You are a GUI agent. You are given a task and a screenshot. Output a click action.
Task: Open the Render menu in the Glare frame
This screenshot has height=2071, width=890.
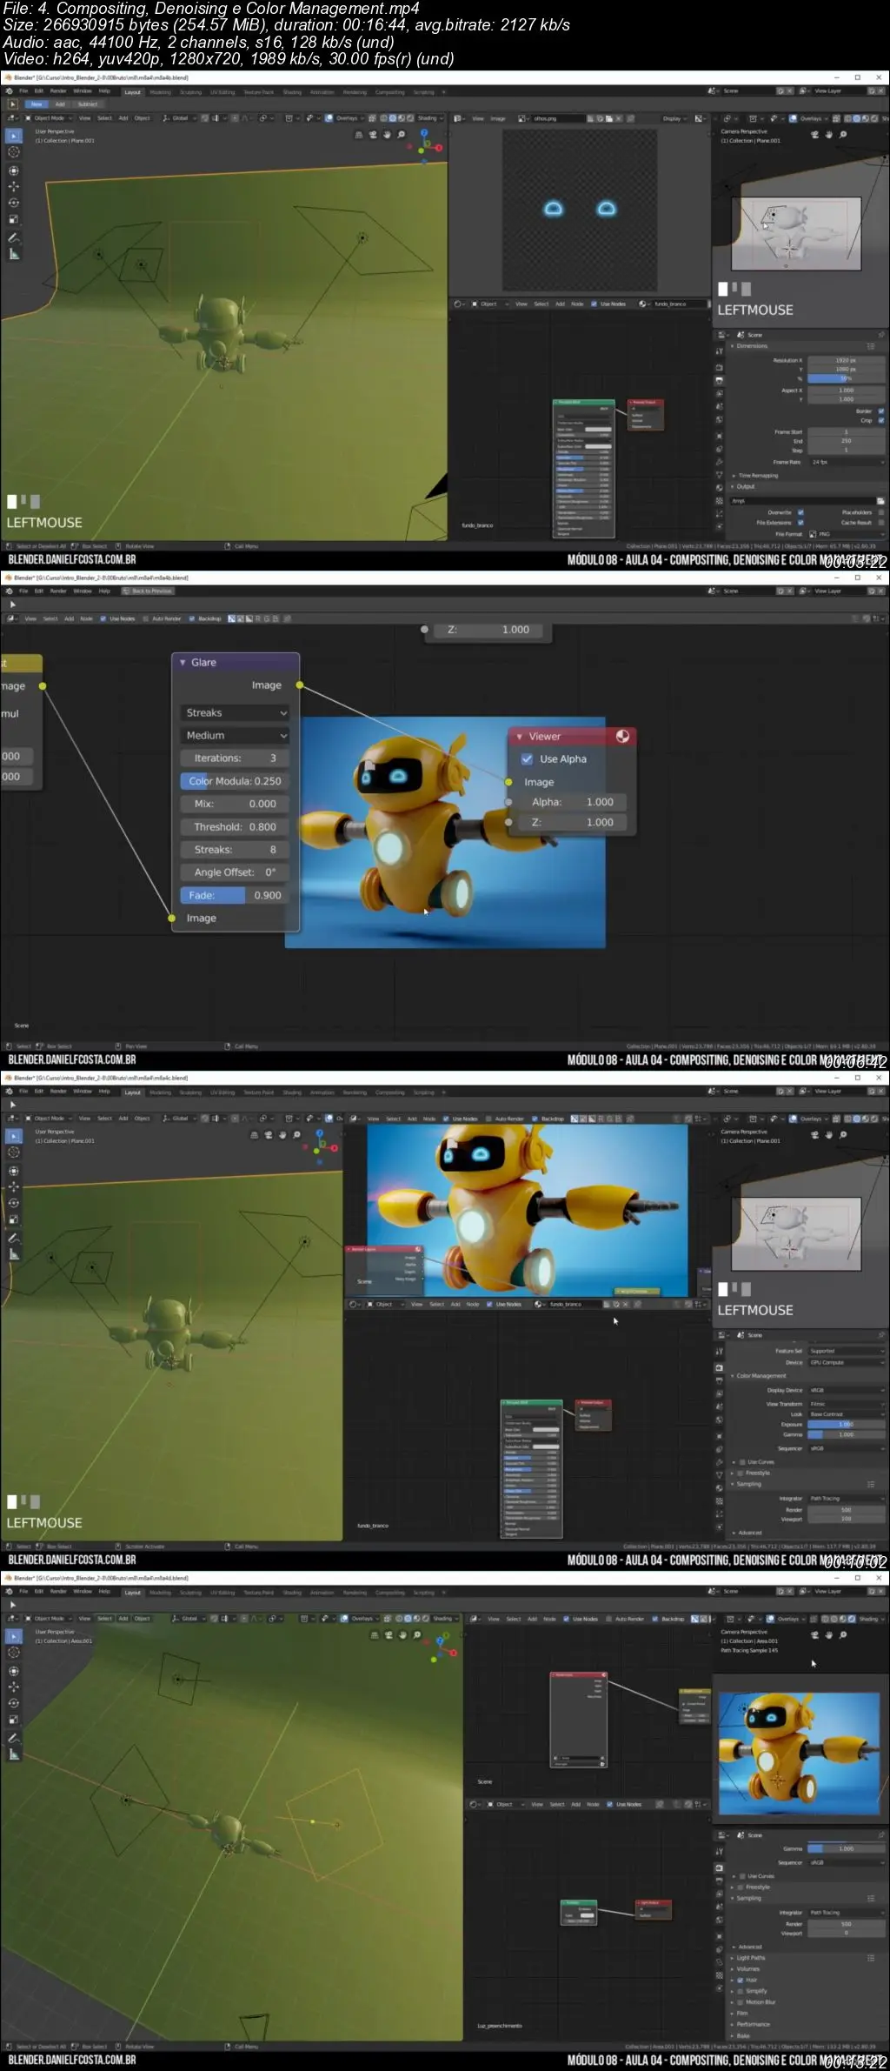(x=58, y=591)
